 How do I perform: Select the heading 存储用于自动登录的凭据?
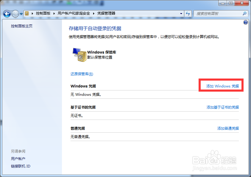click(x=95, y=29)
